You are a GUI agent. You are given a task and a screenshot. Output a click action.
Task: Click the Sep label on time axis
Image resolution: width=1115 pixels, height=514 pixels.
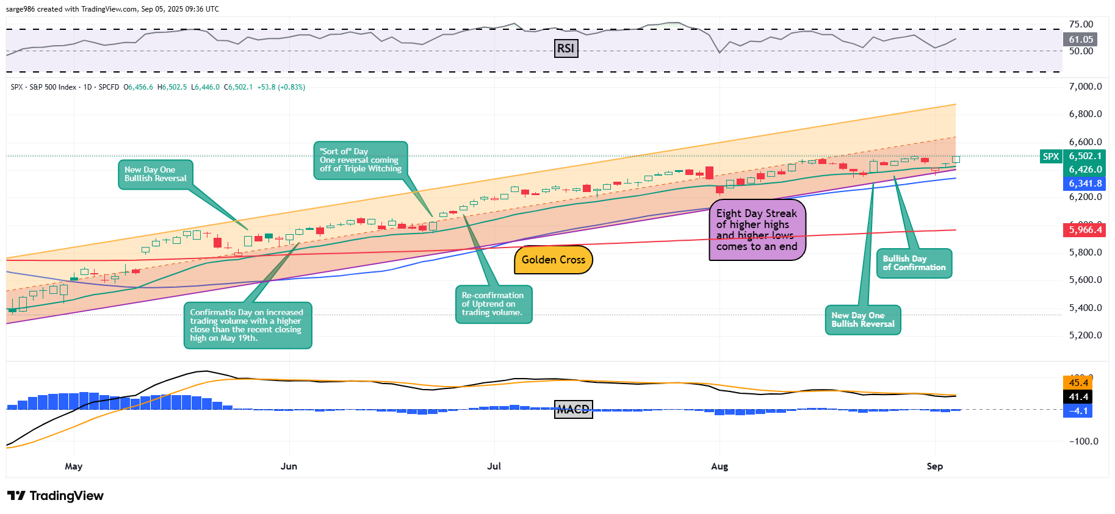coord(934,466)
